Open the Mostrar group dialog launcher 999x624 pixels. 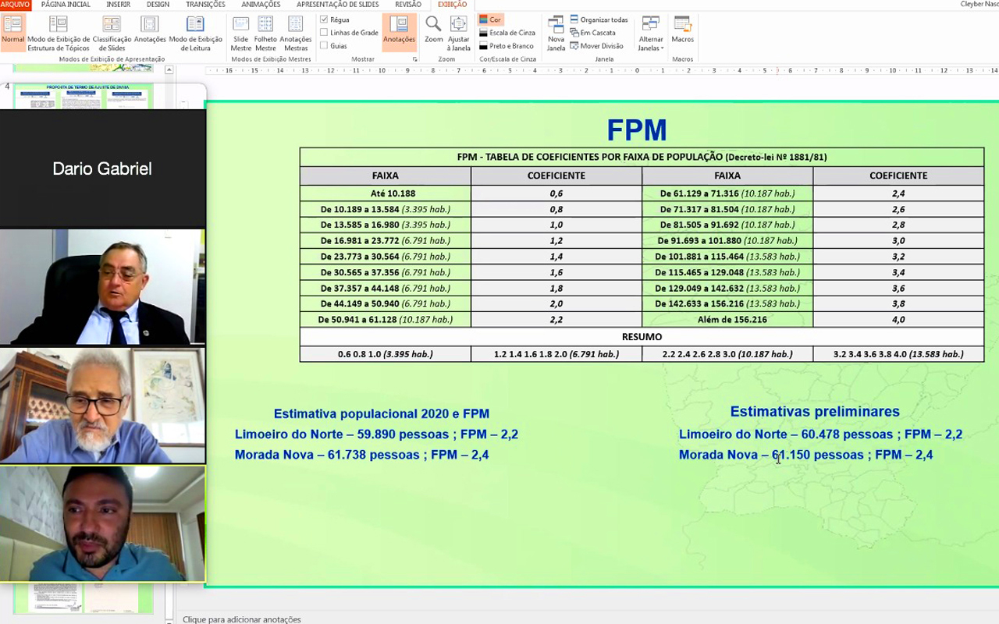[415, 59]
